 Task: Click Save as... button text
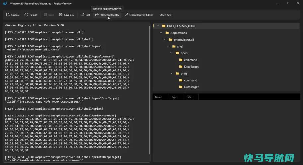pos(69,15)
